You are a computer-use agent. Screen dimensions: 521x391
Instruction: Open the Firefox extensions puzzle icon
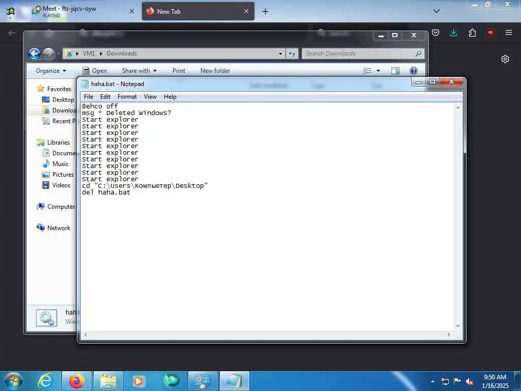472,33
